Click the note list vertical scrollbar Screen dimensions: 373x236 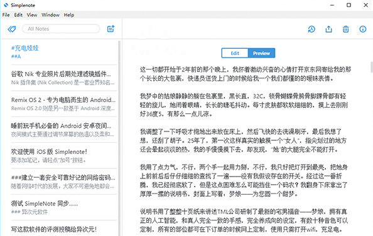[119, 138]
